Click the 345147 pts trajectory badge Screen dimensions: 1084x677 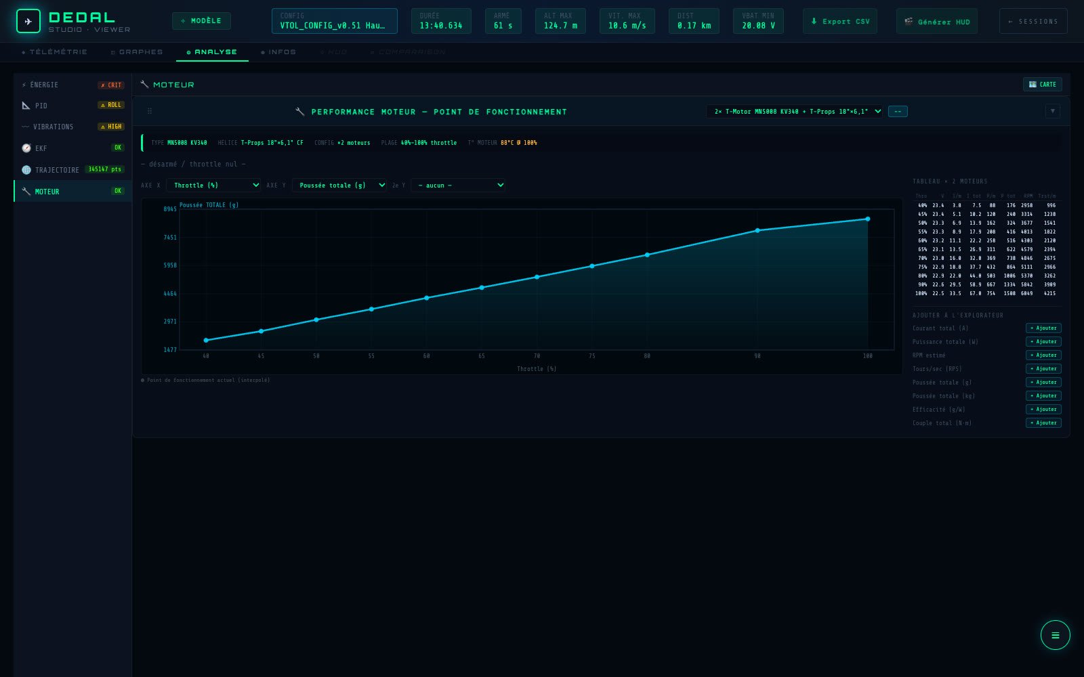pyautogui.click(x=105, y=169)
